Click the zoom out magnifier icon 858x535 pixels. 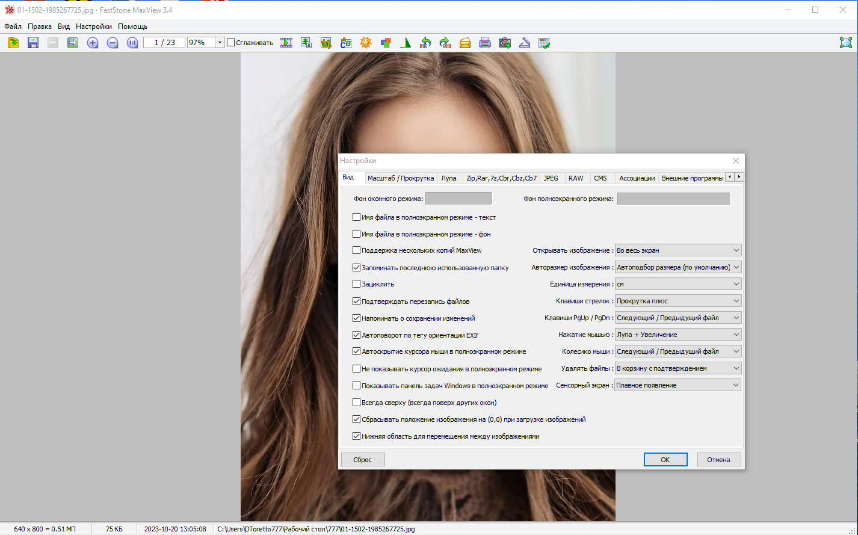pos(113,43)
